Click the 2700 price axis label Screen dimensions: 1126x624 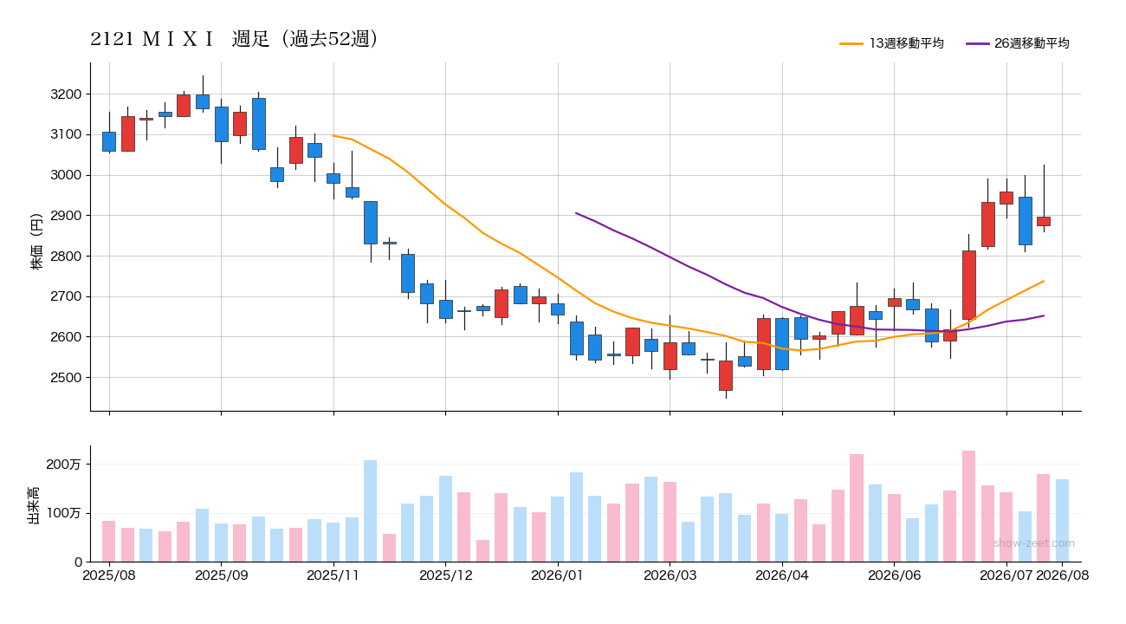(x=67, y=296)
